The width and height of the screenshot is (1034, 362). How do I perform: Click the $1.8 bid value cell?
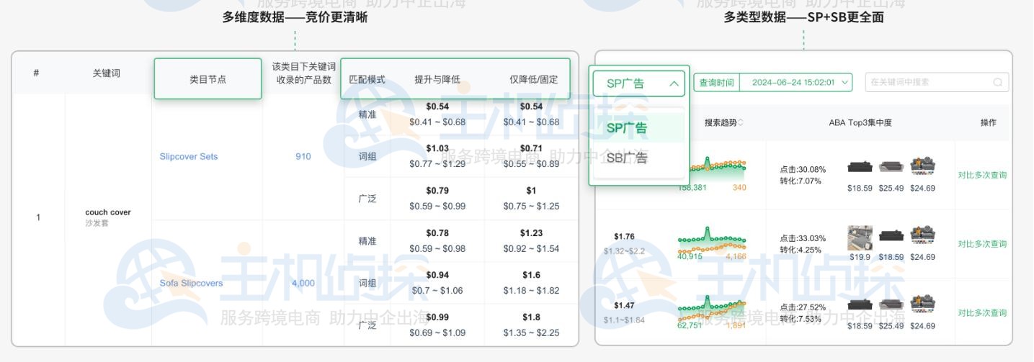[x=531, y=317]
